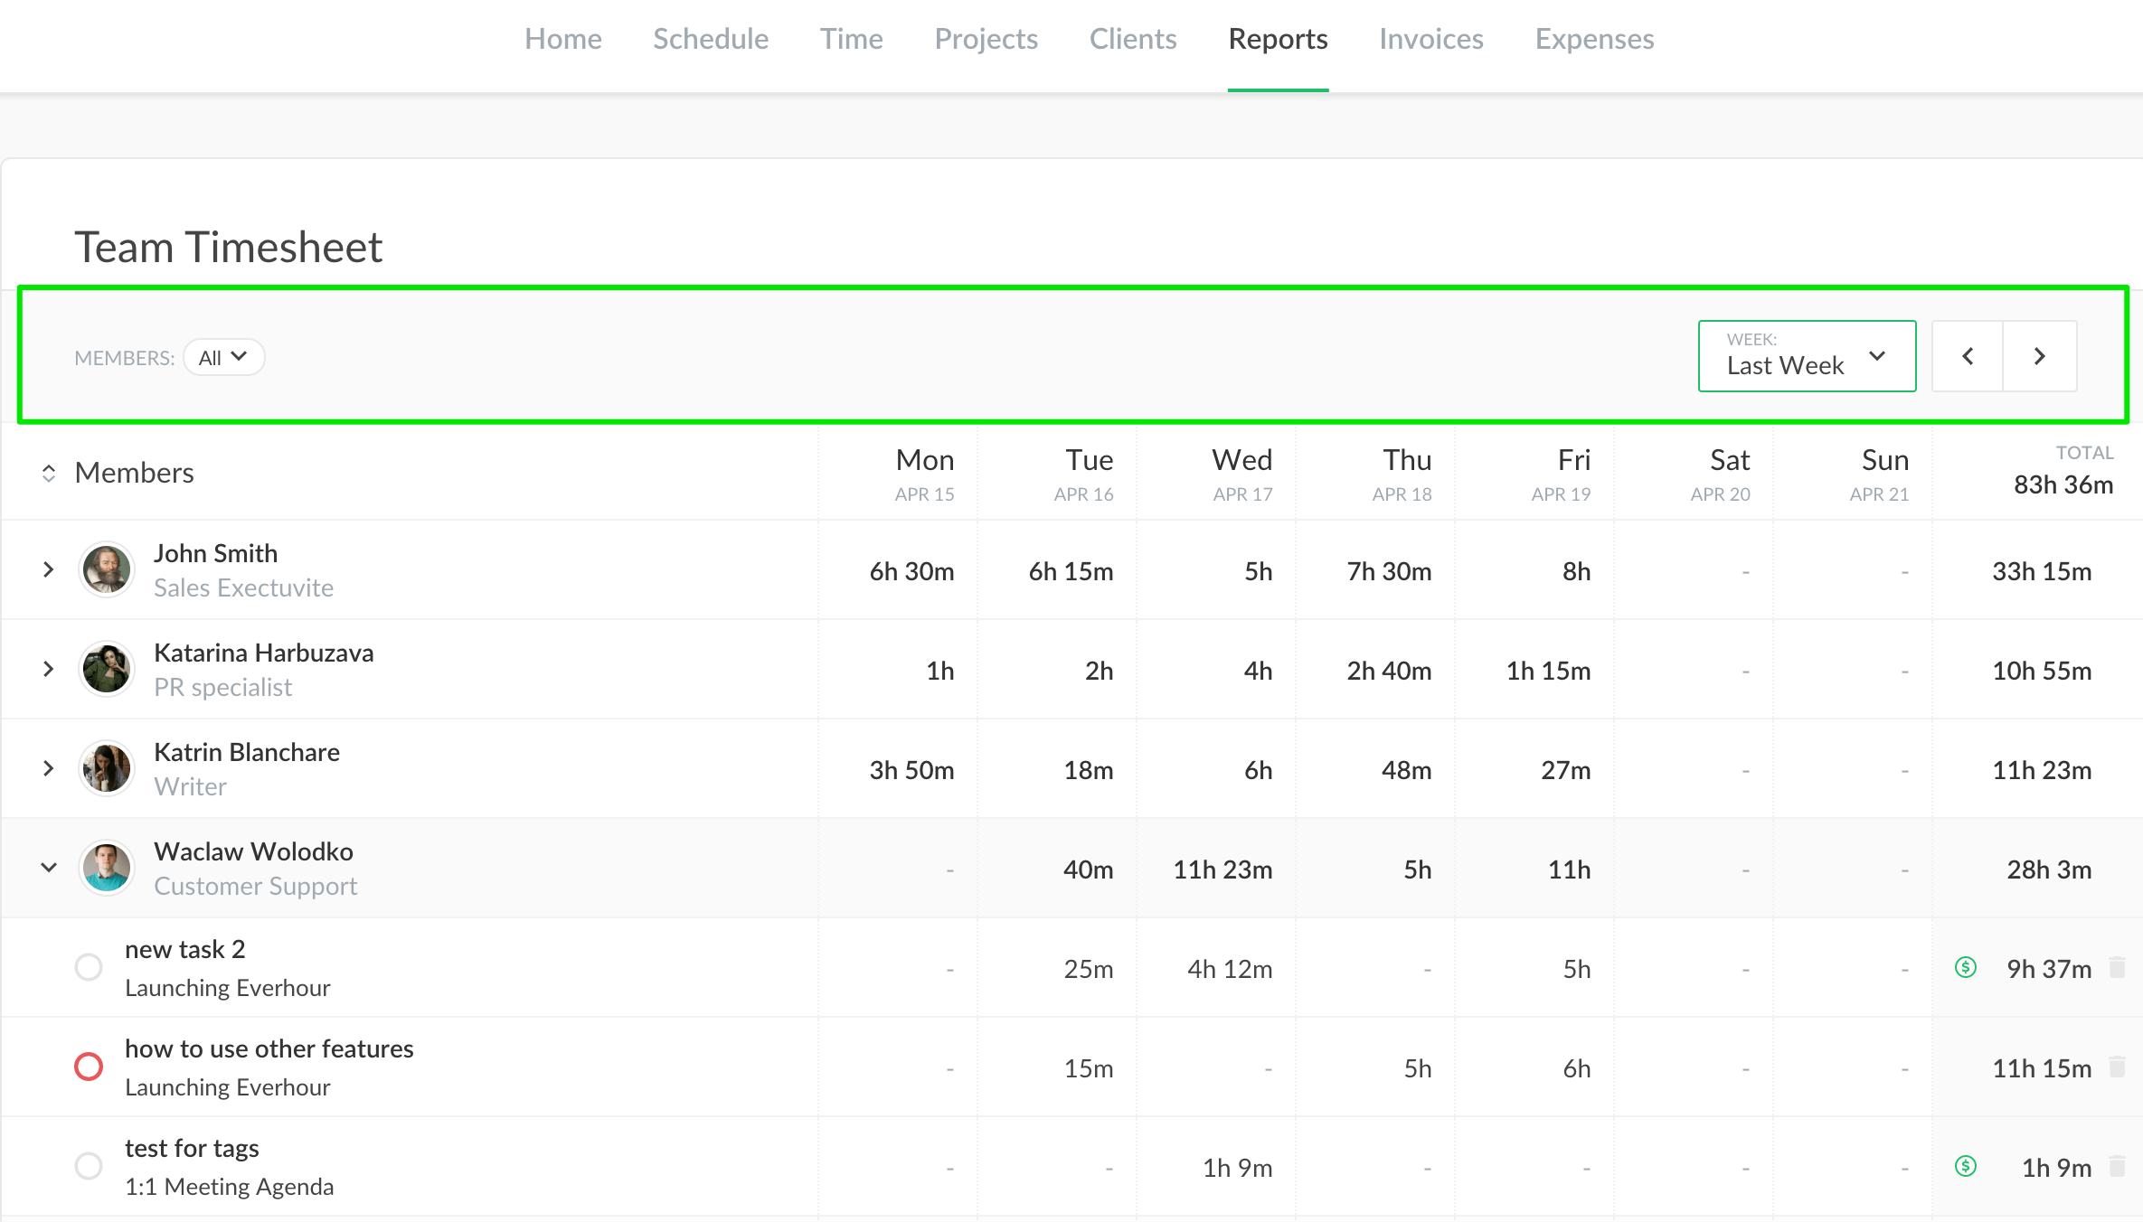This screenshot has height=1222, width=2143.
Task: Open the Members filter dropdown
Action: coord(223,357)
